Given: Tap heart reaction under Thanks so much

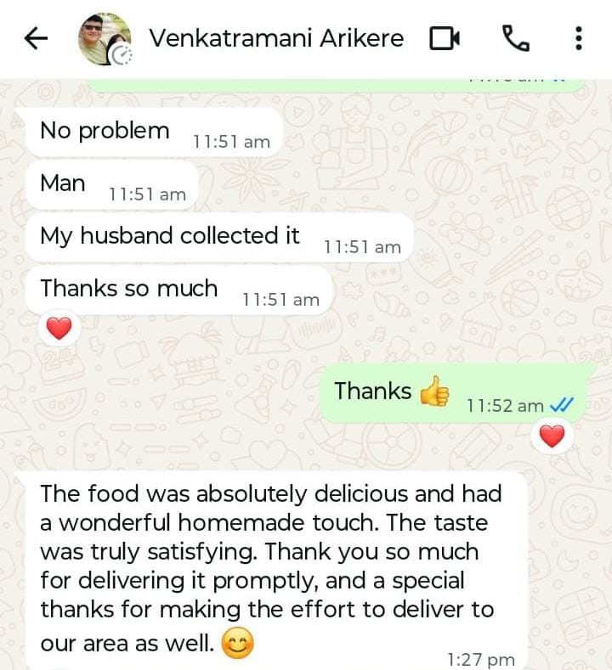Looking at the screenshot, I should 59,329.
